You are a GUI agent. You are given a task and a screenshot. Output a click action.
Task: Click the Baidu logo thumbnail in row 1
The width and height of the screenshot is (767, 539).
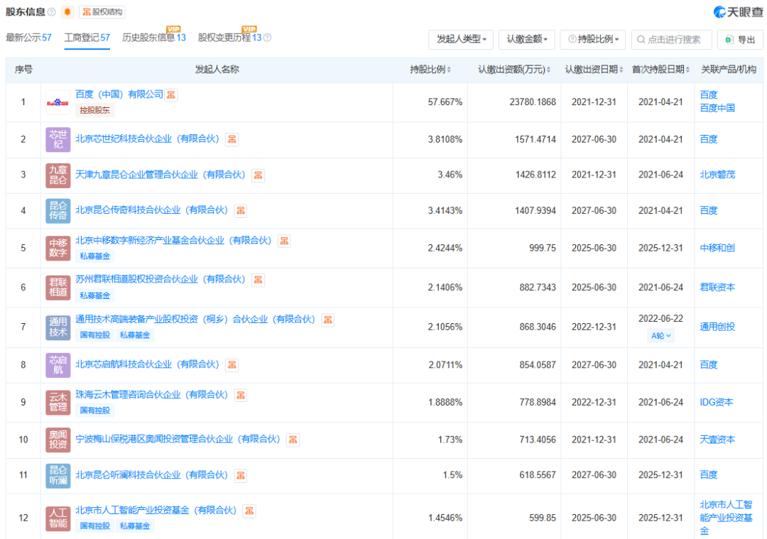(x=58, y=103)
